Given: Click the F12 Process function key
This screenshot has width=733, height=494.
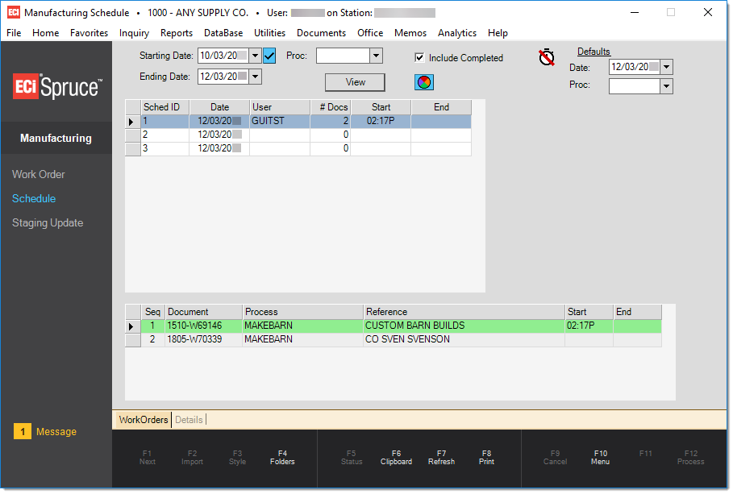Looking at the screenshot, I should point(690,457).
